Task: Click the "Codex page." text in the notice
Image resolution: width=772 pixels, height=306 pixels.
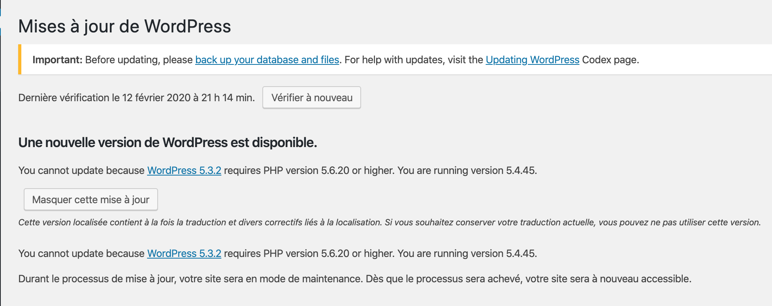Action: (610, 60)
